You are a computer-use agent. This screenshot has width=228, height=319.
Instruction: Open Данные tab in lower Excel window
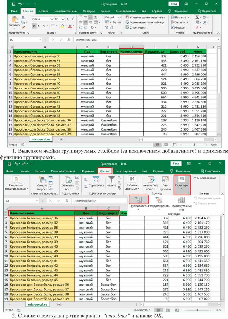click(x=104, y=171)
